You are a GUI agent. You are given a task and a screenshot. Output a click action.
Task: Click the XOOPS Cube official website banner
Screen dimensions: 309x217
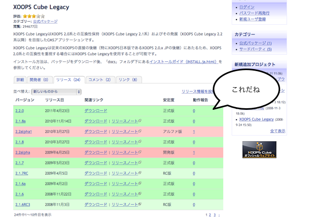point(260,149)
